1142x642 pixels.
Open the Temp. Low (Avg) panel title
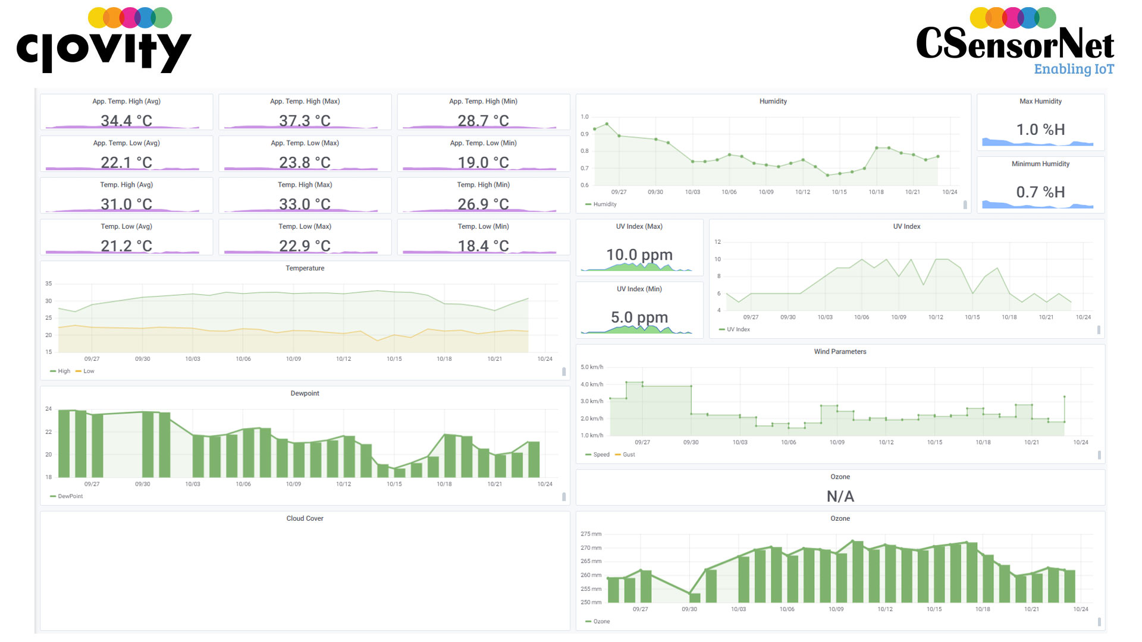click(126, 226)
